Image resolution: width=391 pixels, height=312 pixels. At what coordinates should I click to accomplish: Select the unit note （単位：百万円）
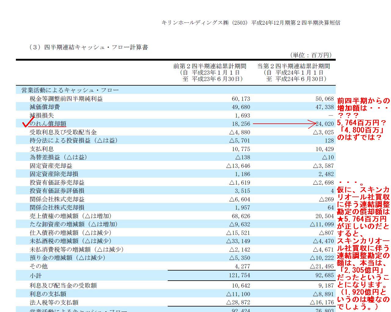[x=311, y=55]
